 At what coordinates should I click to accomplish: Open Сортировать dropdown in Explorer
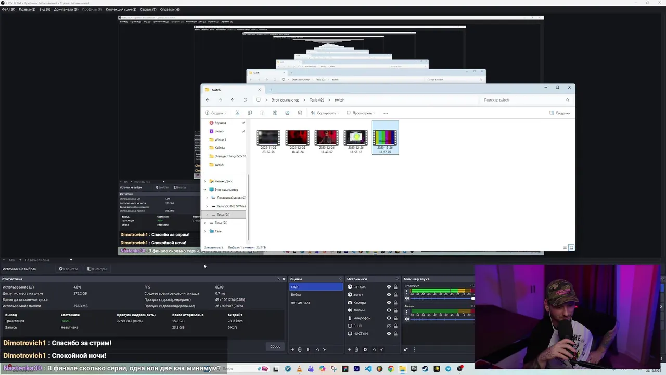(x=326, y=113)
